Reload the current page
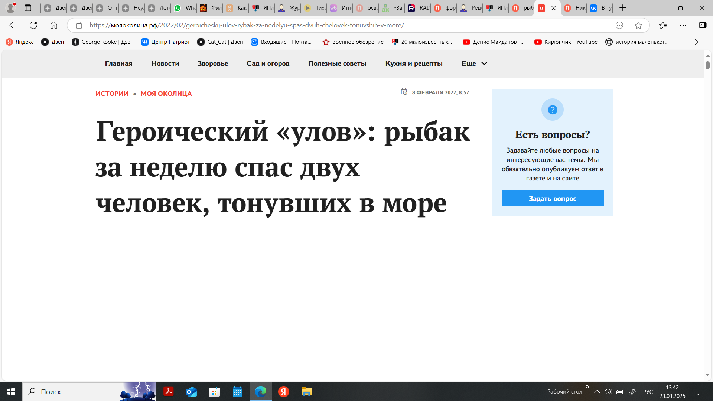This screenshot has height=401, width=713. [33, 25]
